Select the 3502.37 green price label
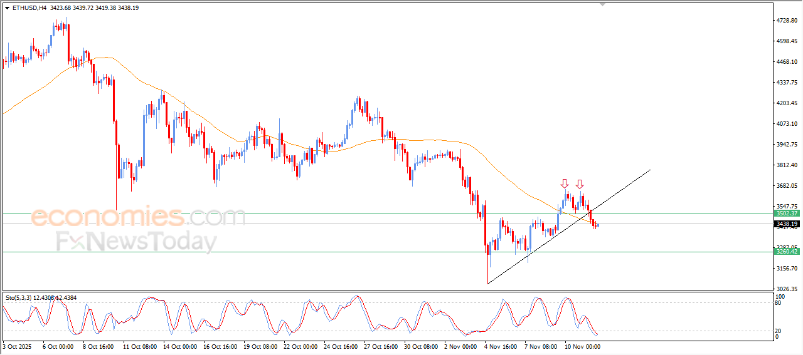Image resolution: width=803 pixels, height=355 pixels. pyautogui.click(x=787, y=214)
